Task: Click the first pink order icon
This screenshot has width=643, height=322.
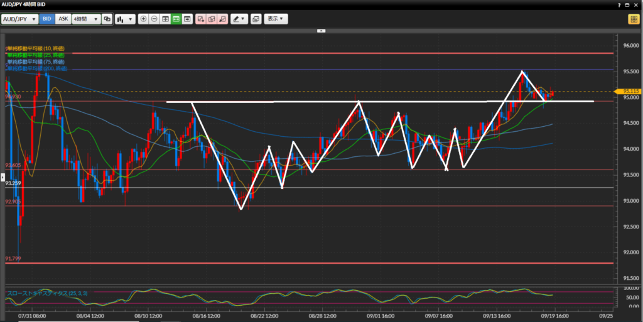Action: click(200, 19)
